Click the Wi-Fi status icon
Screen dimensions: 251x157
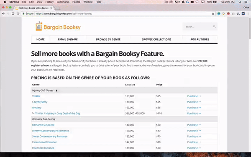pos(197,2)
